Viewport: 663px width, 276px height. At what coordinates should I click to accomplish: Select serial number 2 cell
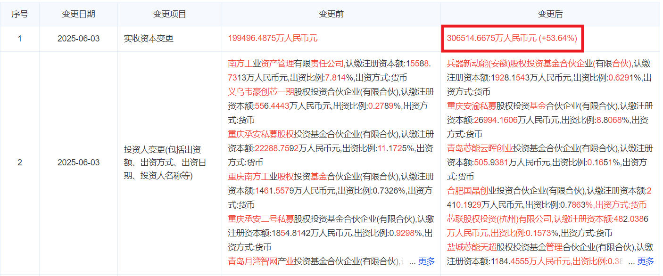click(20, 162)
